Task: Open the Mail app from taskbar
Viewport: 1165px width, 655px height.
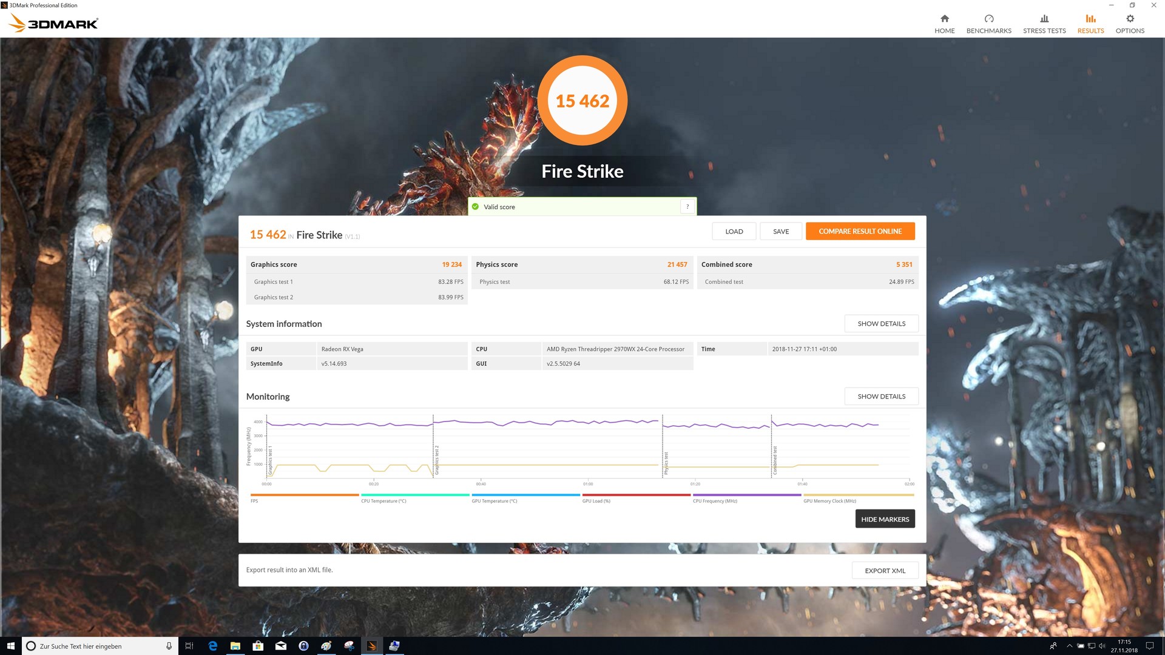Action: pos(281,646)
